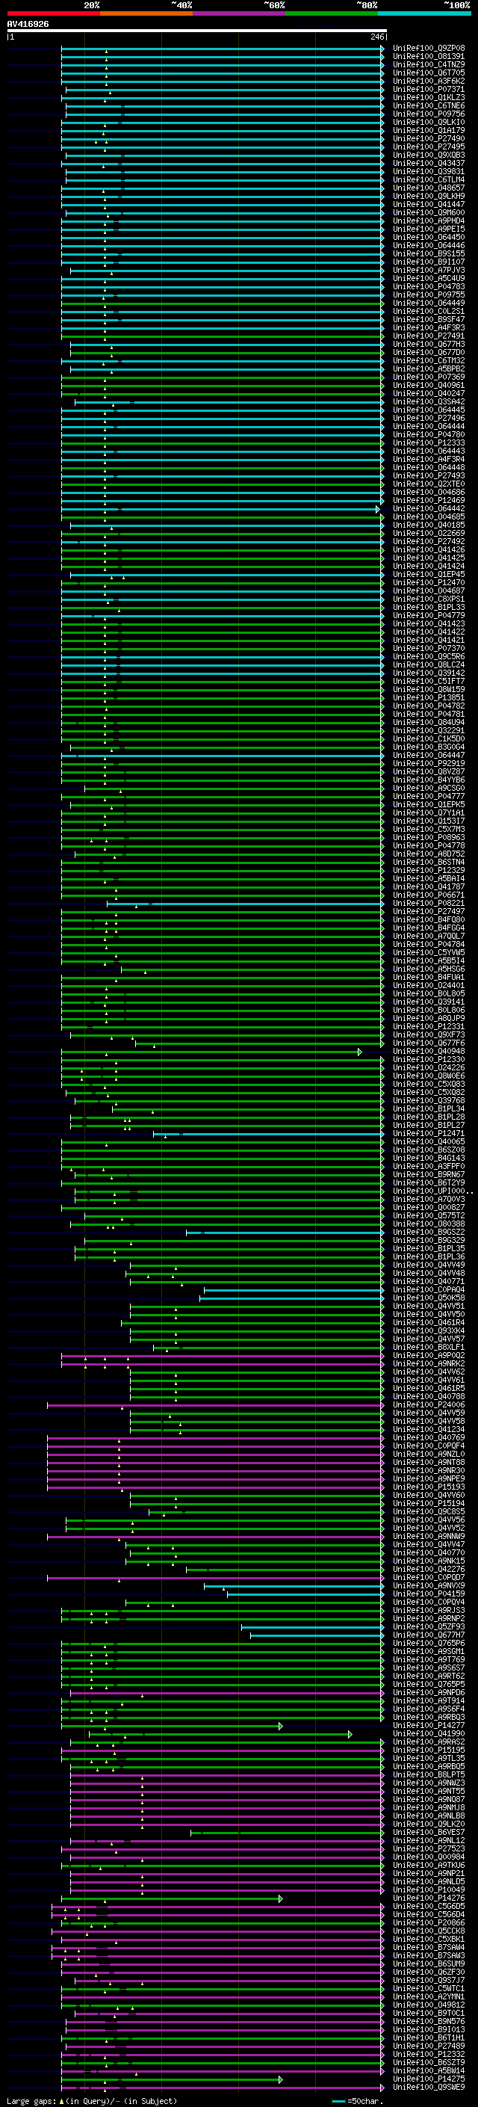Select the UniRef100_O48657 label

tap(429, 188)
